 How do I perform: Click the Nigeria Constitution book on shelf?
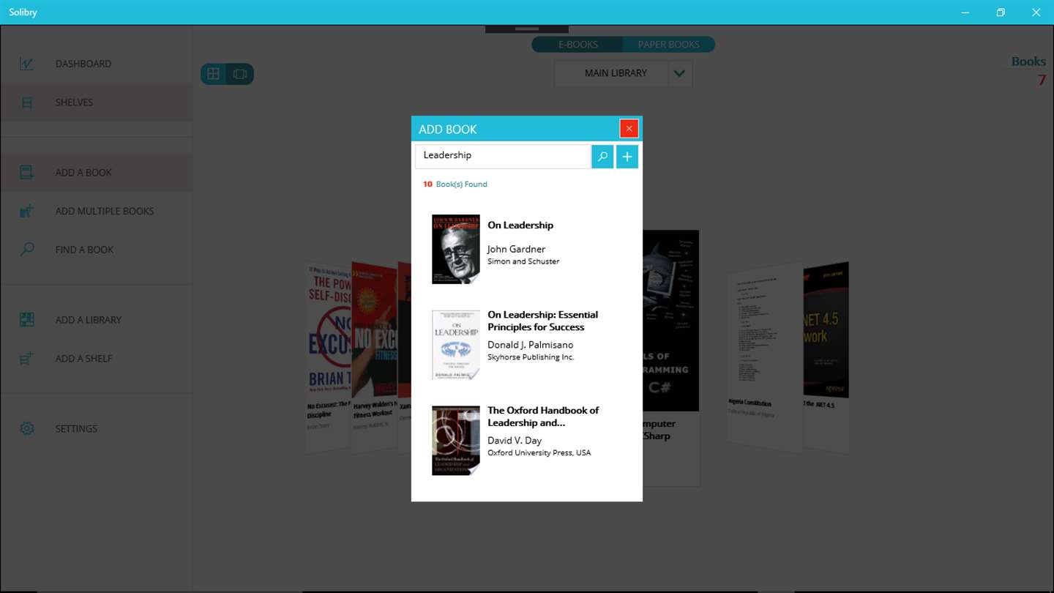765,333
